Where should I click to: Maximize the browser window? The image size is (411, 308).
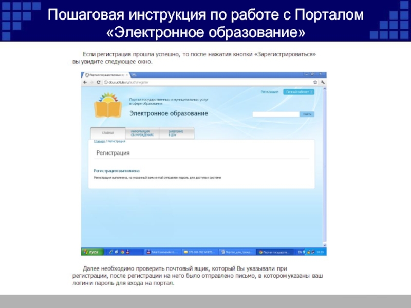[x=313, y=74]
